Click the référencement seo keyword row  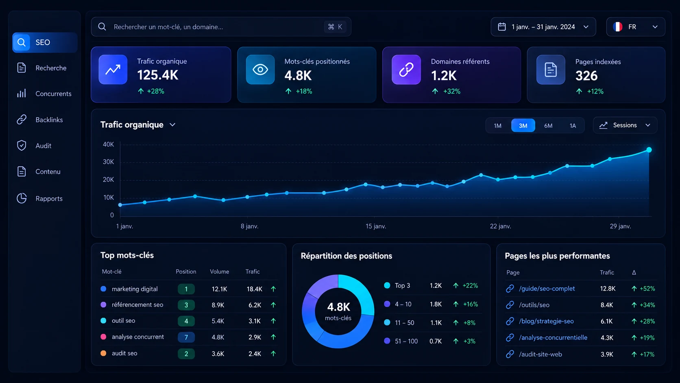(189, 305)
